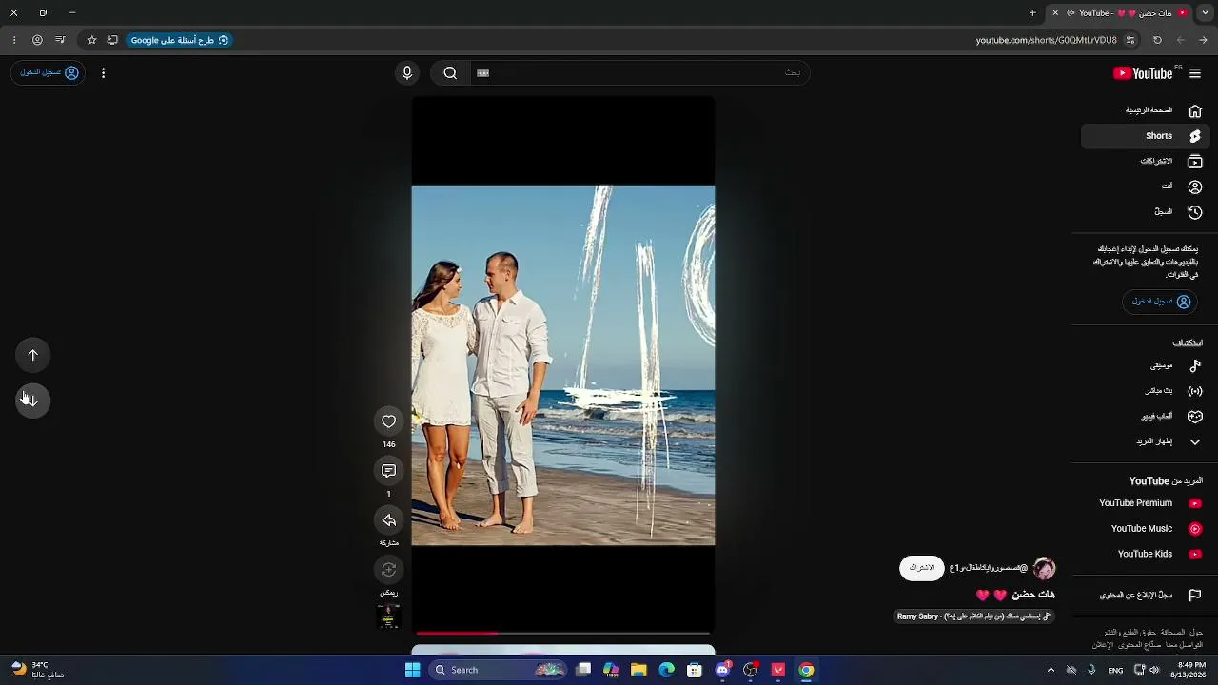The height and width of the screenshot is (685, 1218).
Task: Seek on the Short's red progress bar
Action: pyautogui.click(x=562, y=633)
